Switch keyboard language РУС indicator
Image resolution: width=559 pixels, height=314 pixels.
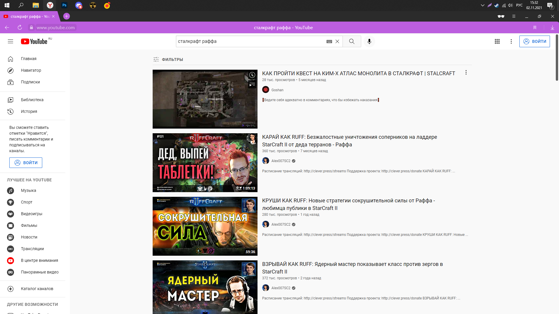click(519, 5)
